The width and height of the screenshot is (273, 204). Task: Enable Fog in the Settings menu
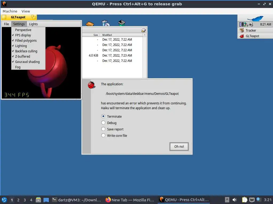click(x=28, y=67)
